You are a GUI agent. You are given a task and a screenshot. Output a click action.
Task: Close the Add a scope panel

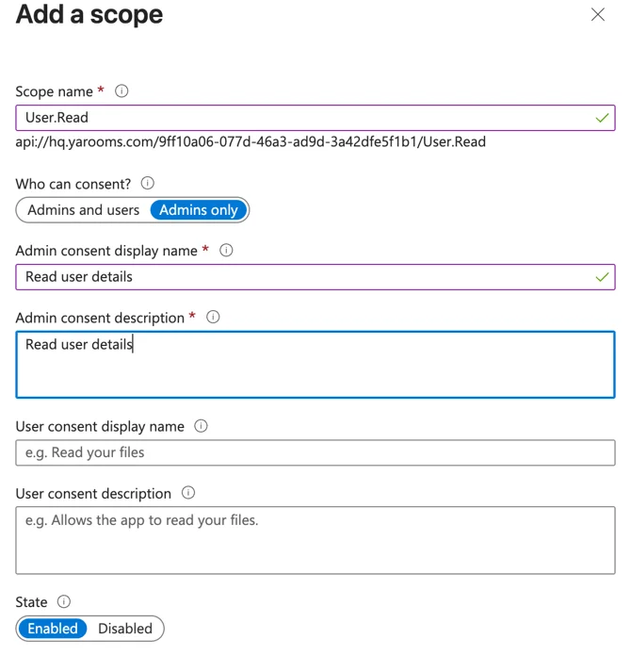[x=598, y=15]
